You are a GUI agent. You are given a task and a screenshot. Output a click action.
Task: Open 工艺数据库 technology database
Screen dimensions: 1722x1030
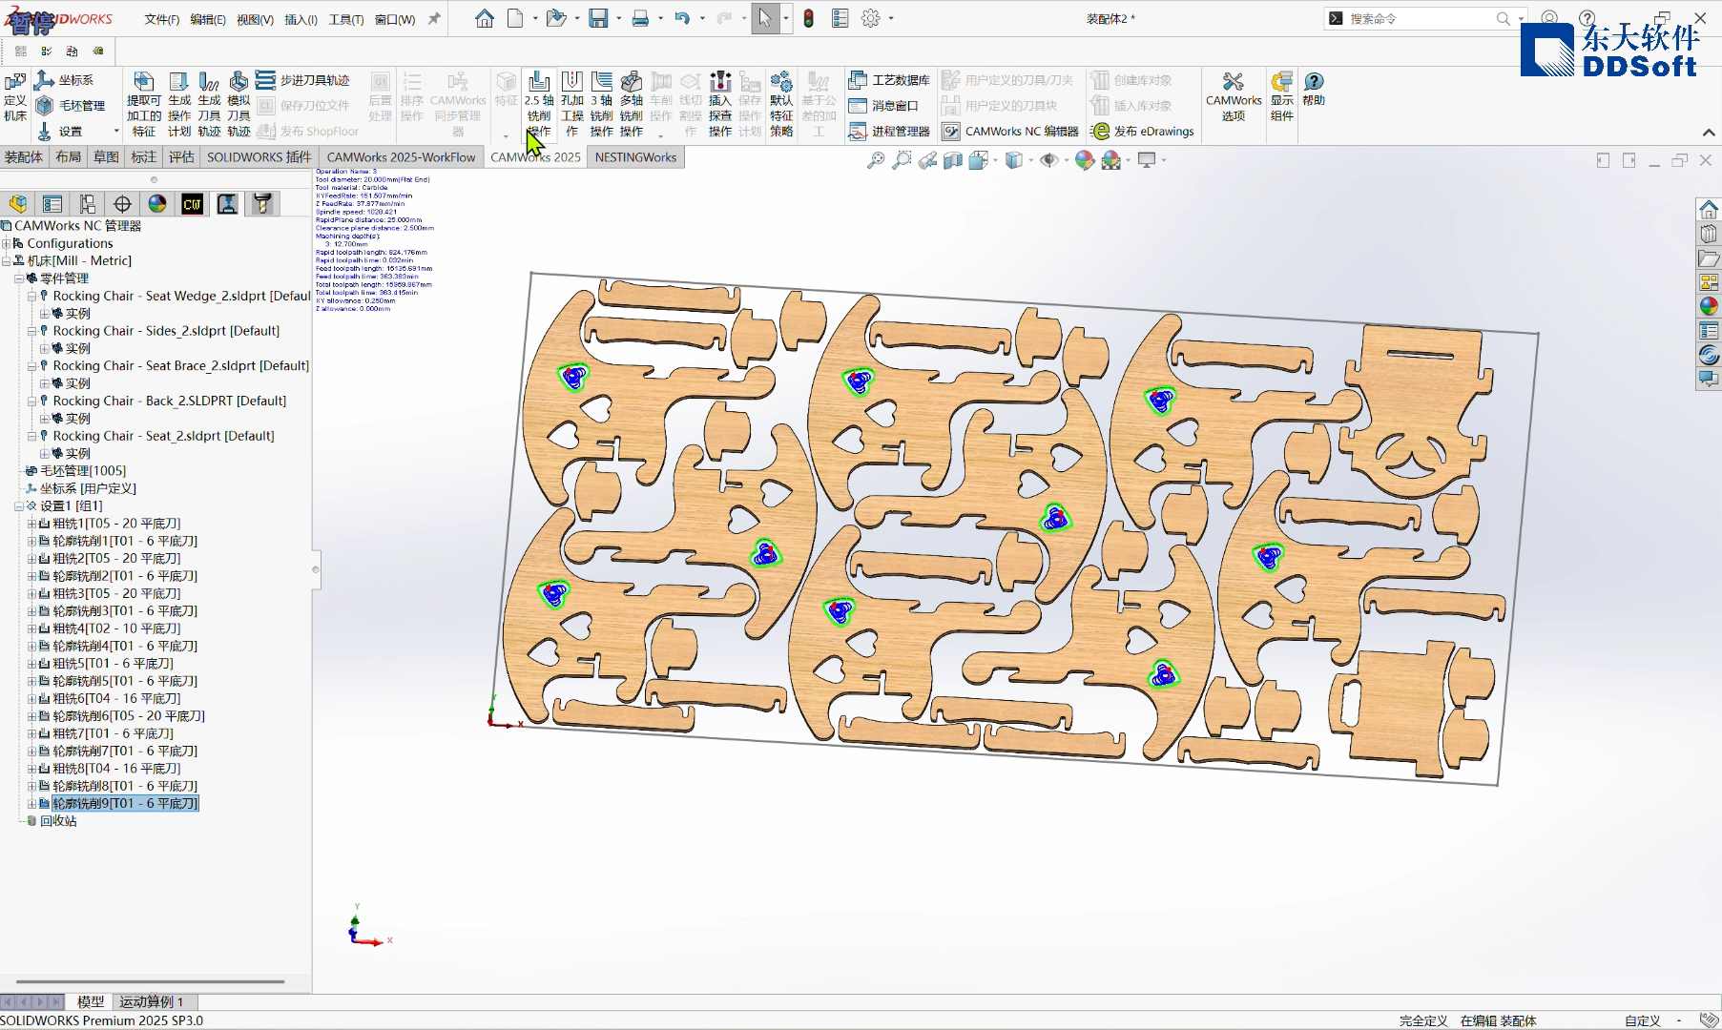coord(889,80)
